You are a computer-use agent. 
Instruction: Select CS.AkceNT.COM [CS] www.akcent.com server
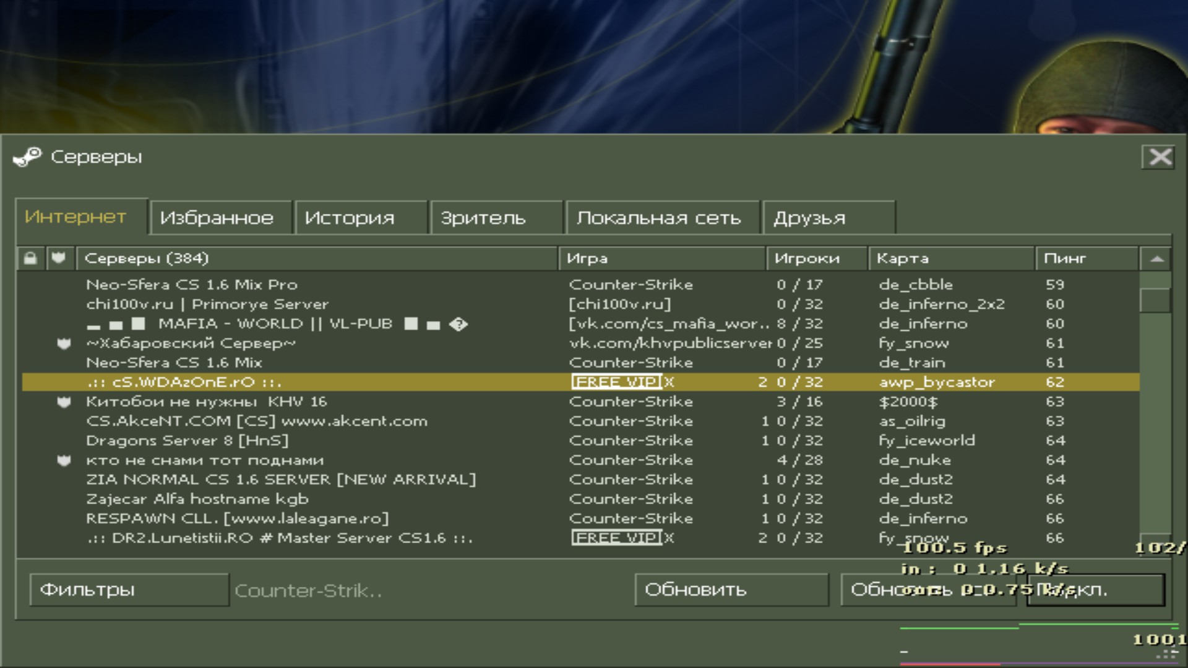(x=580, y=421)
